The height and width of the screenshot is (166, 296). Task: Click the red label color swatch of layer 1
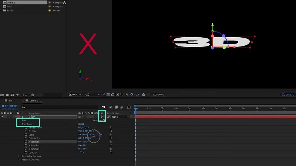coord(18,117)
